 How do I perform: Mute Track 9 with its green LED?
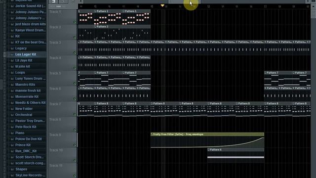[x=75, y=145]
